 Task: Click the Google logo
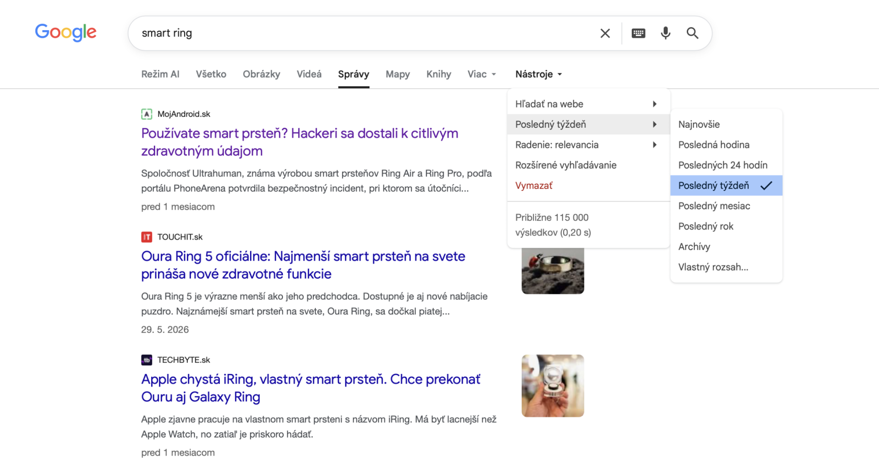[x=66, y=32]
